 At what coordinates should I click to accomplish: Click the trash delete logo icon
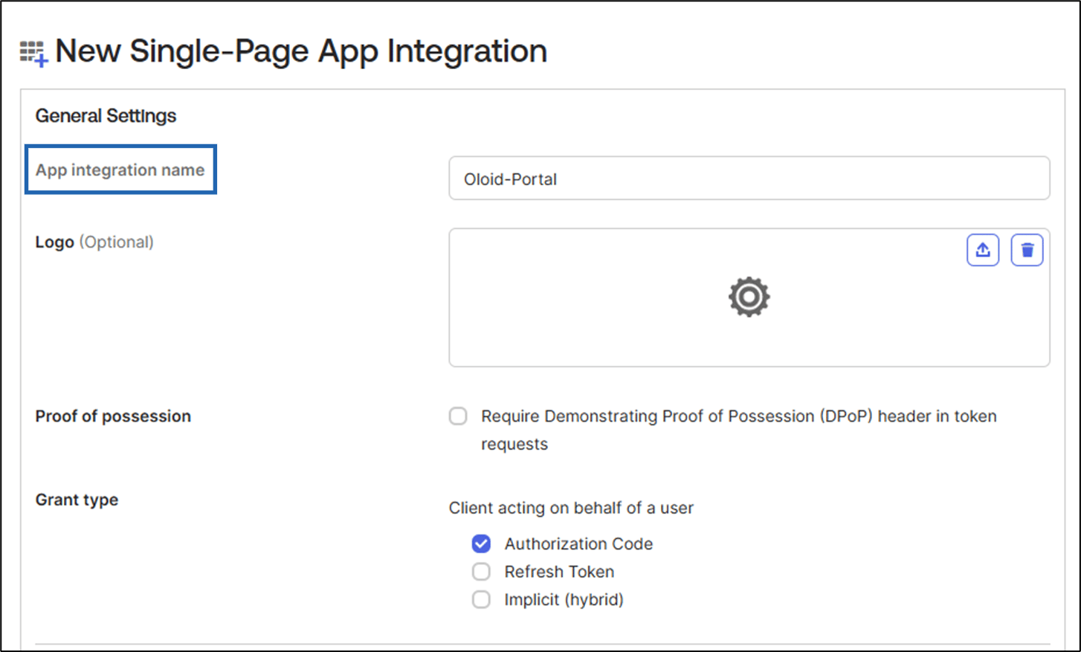pyautogui.click(x=1027, y=250)
